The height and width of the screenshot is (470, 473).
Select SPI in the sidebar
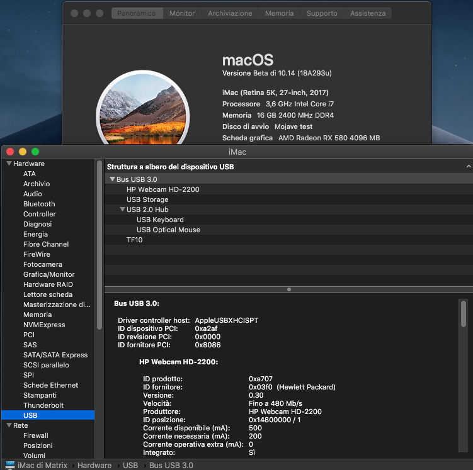click(x=29, y=375)
